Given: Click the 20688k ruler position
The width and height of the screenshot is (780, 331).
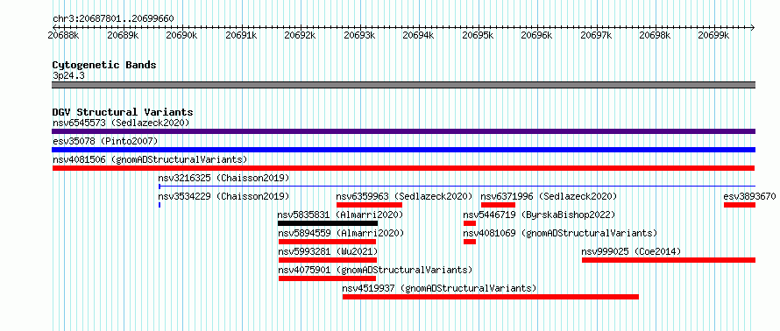Looking at the screenshot, I should click(63, 35).
